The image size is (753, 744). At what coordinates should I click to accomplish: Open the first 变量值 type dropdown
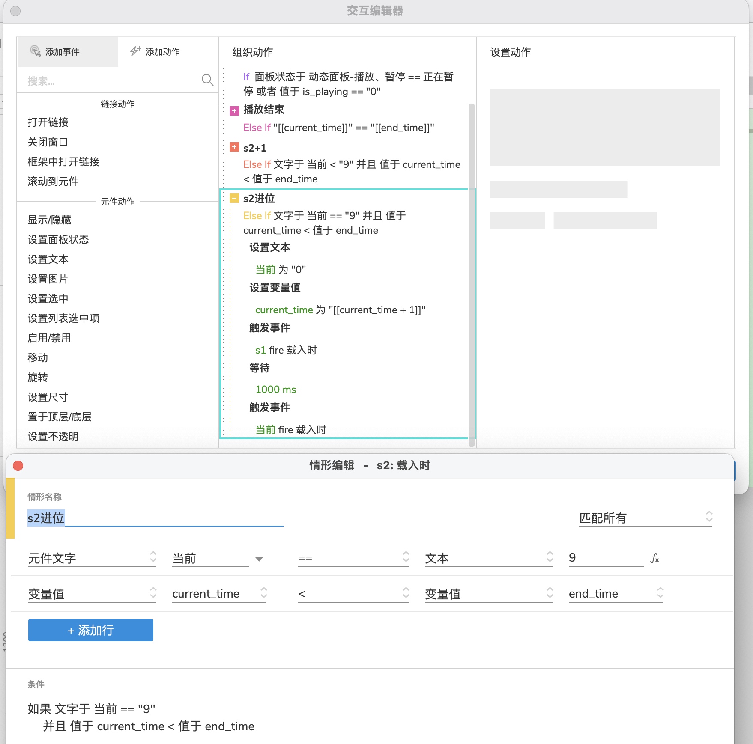click(x=92, y=594)
